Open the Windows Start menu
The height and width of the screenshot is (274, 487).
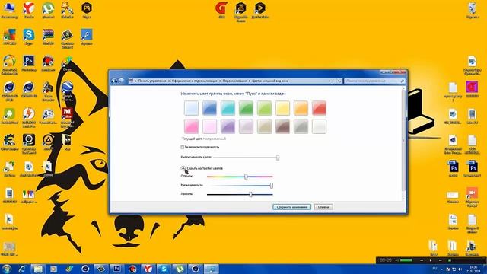(7, 269)
